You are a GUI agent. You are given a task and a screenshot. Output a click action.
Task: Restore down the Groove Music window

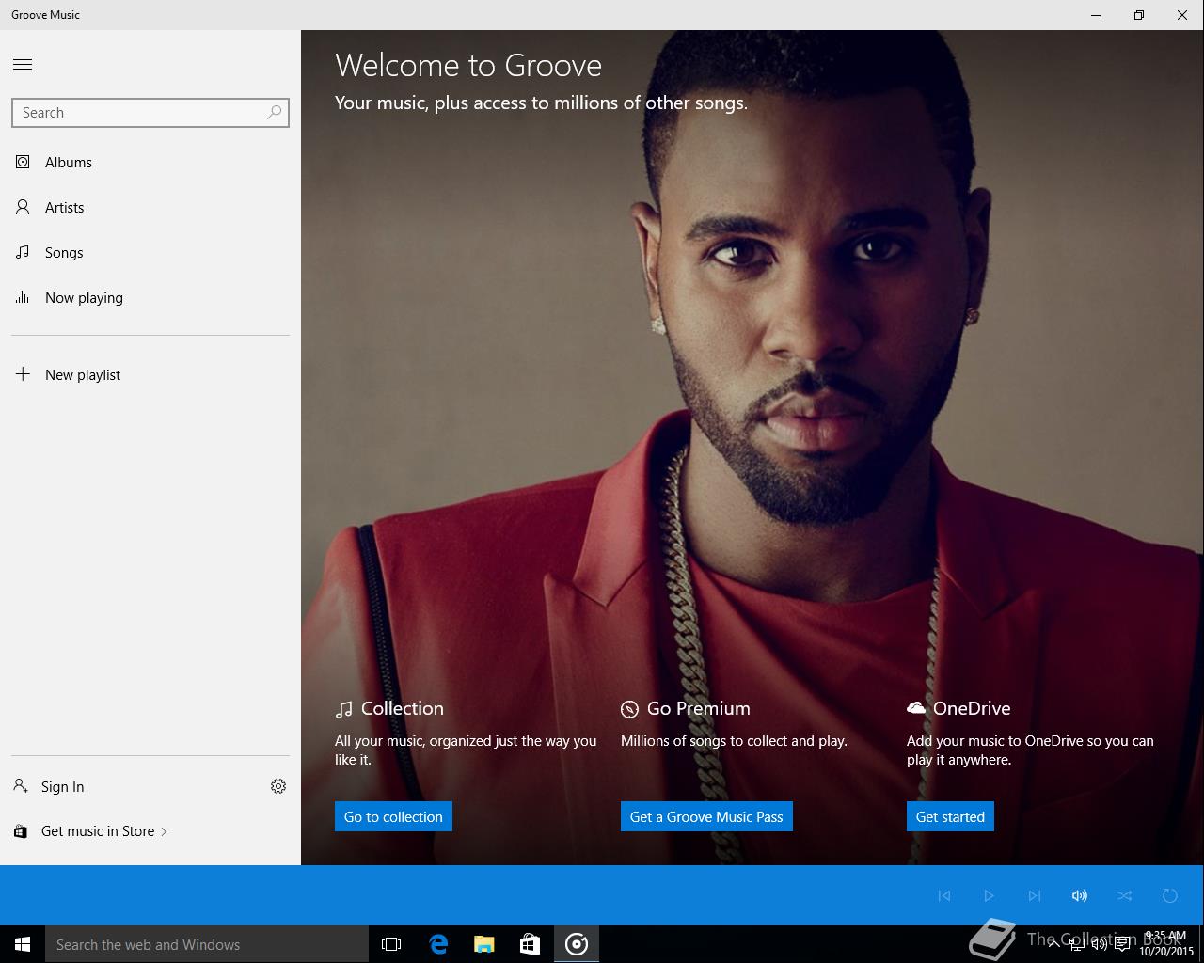(x=1139, y=15)
